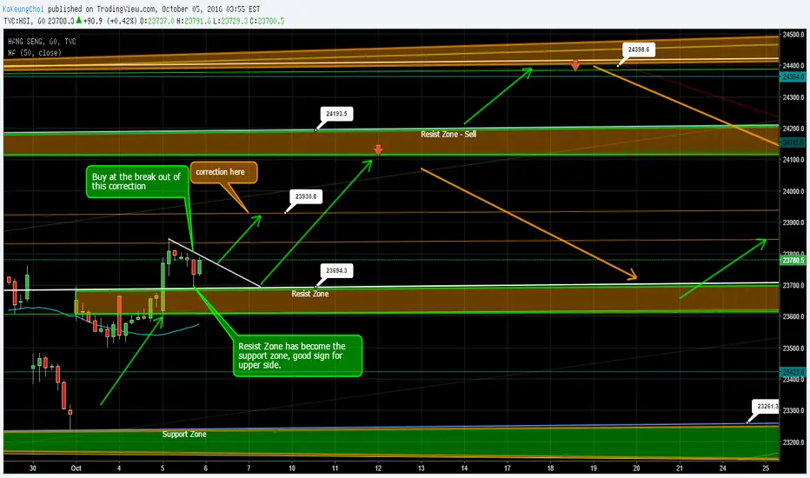Click the 23423.6 price axis tag

(x=793, y=372)
